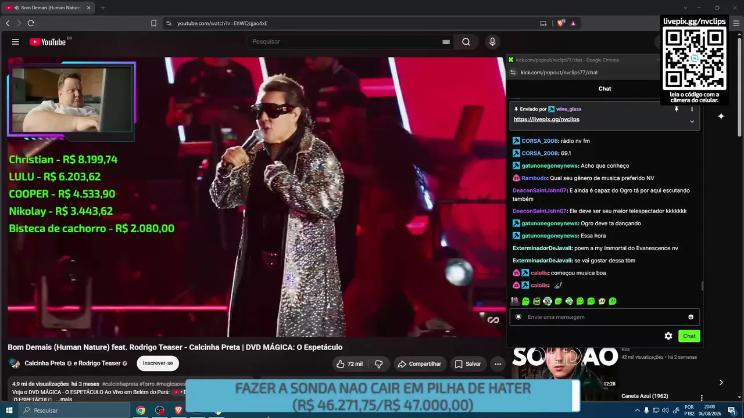Go back in the browser

coord(8,23)
